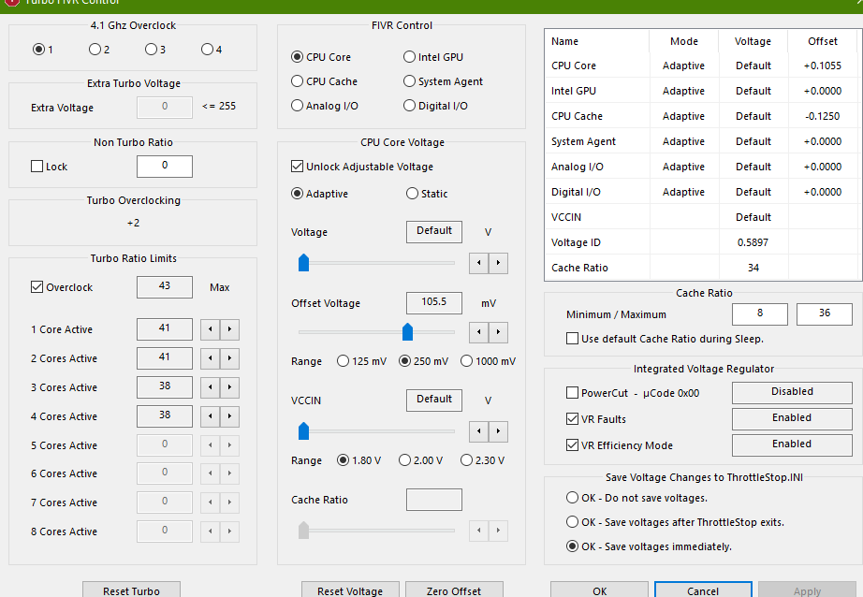This screenshot has height=597, width=863.
Task: Select overclock profile 3
Action: [x=151, y=50]
